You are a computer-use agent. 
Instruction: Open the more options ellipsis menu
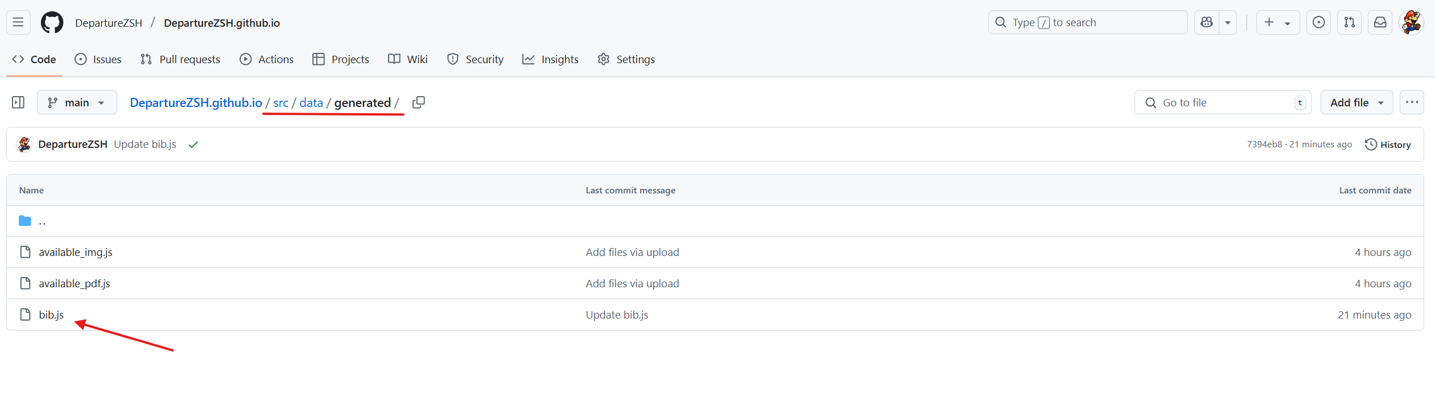click(1412, 102)
